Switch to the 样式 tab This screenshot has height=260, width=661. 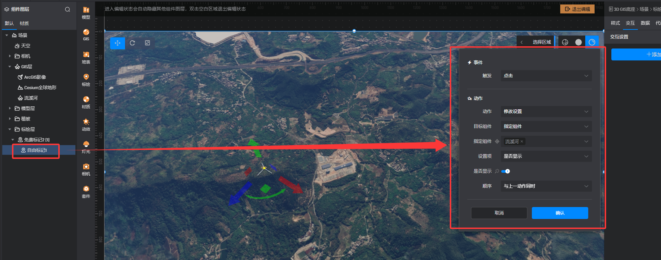tap(615, 23)
